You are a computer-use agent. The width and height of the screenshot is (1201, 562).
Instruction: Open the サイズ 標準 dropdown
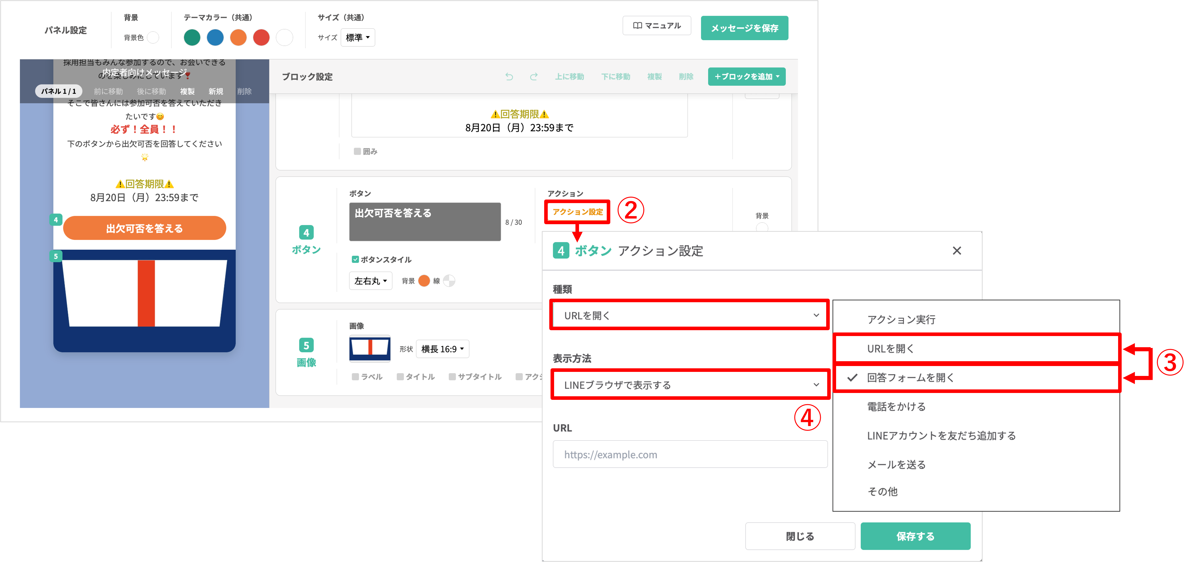(357, 38)
